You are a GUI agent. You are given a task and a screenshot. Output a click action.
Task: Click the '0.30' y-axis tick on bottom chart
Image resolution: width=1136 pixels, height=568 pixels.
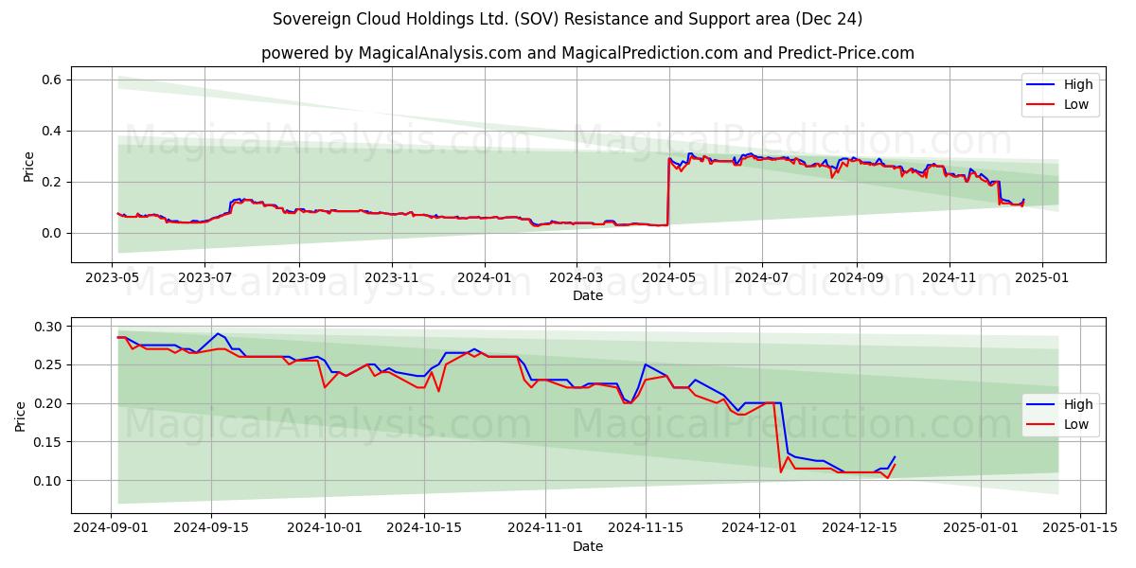coord(46,327)
